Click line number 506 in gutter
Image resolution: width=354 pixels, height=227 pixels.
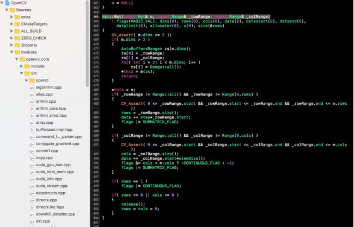[96, 218]
